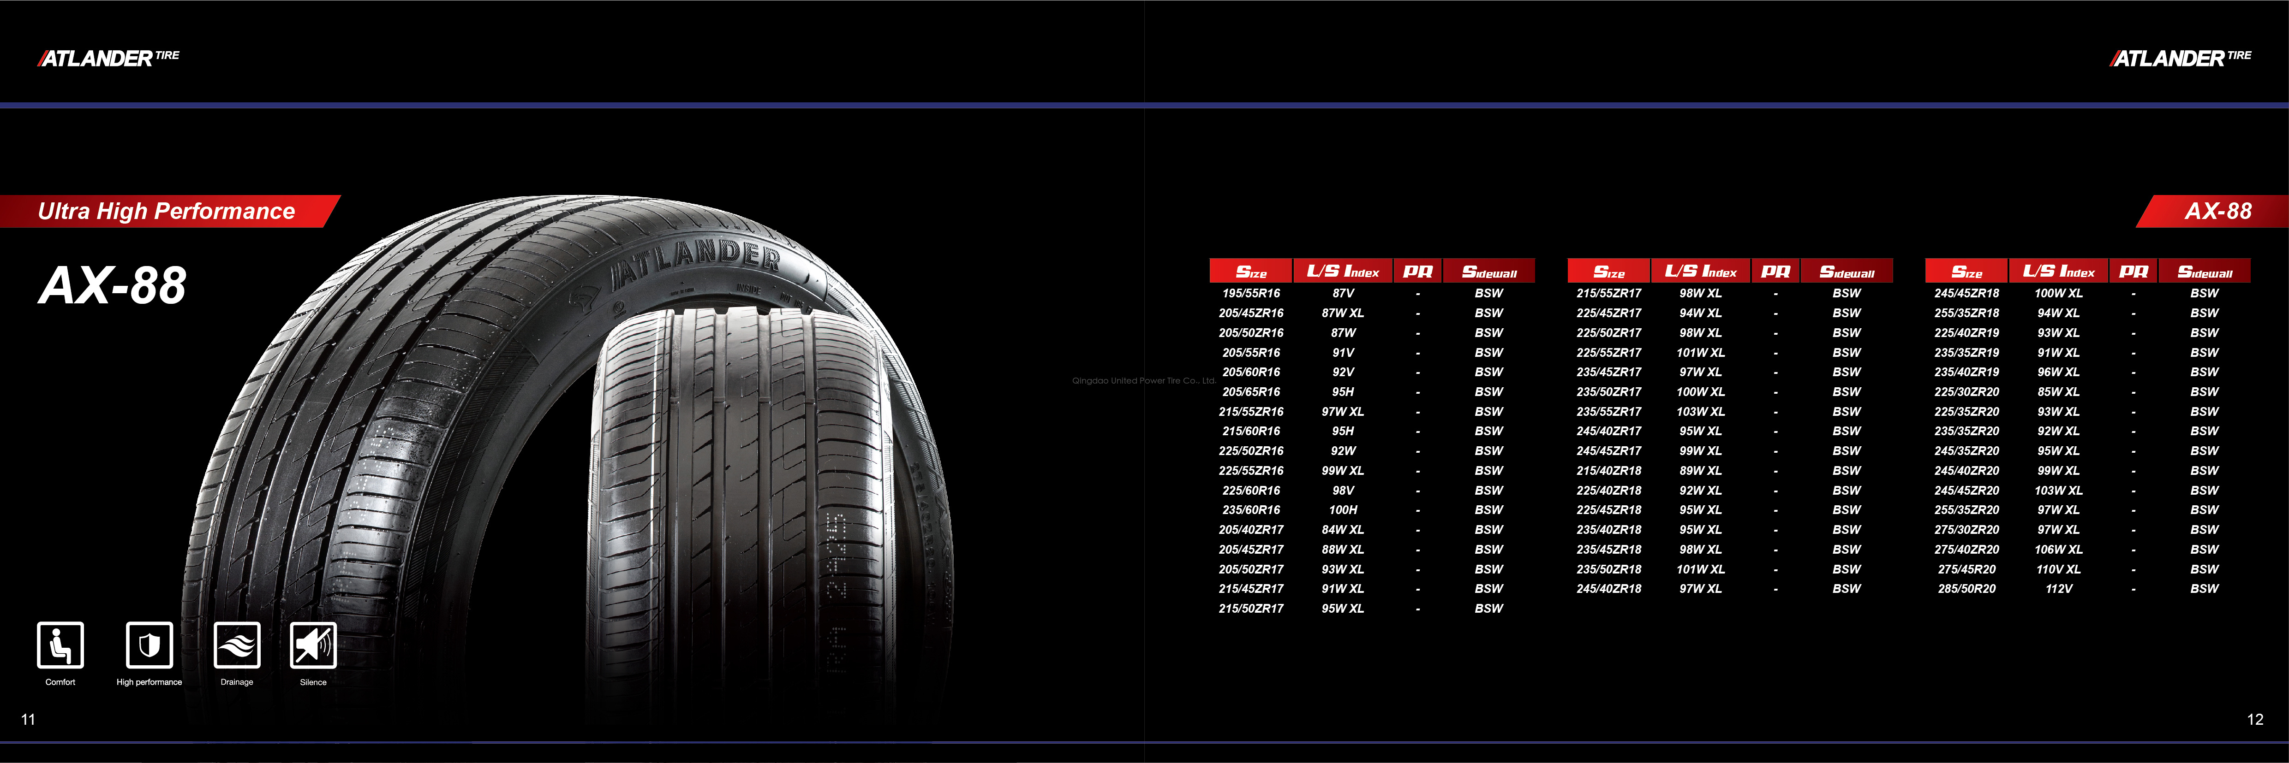Click the Atlander Tire logo on page 11
Screen dimensions: 2289x763
coord(108,59)
